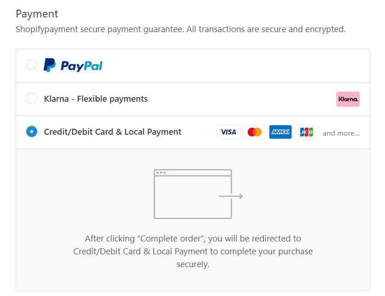The image size is (385, 296).
Task: Click the JCB card logo
Action: [306, 132]
